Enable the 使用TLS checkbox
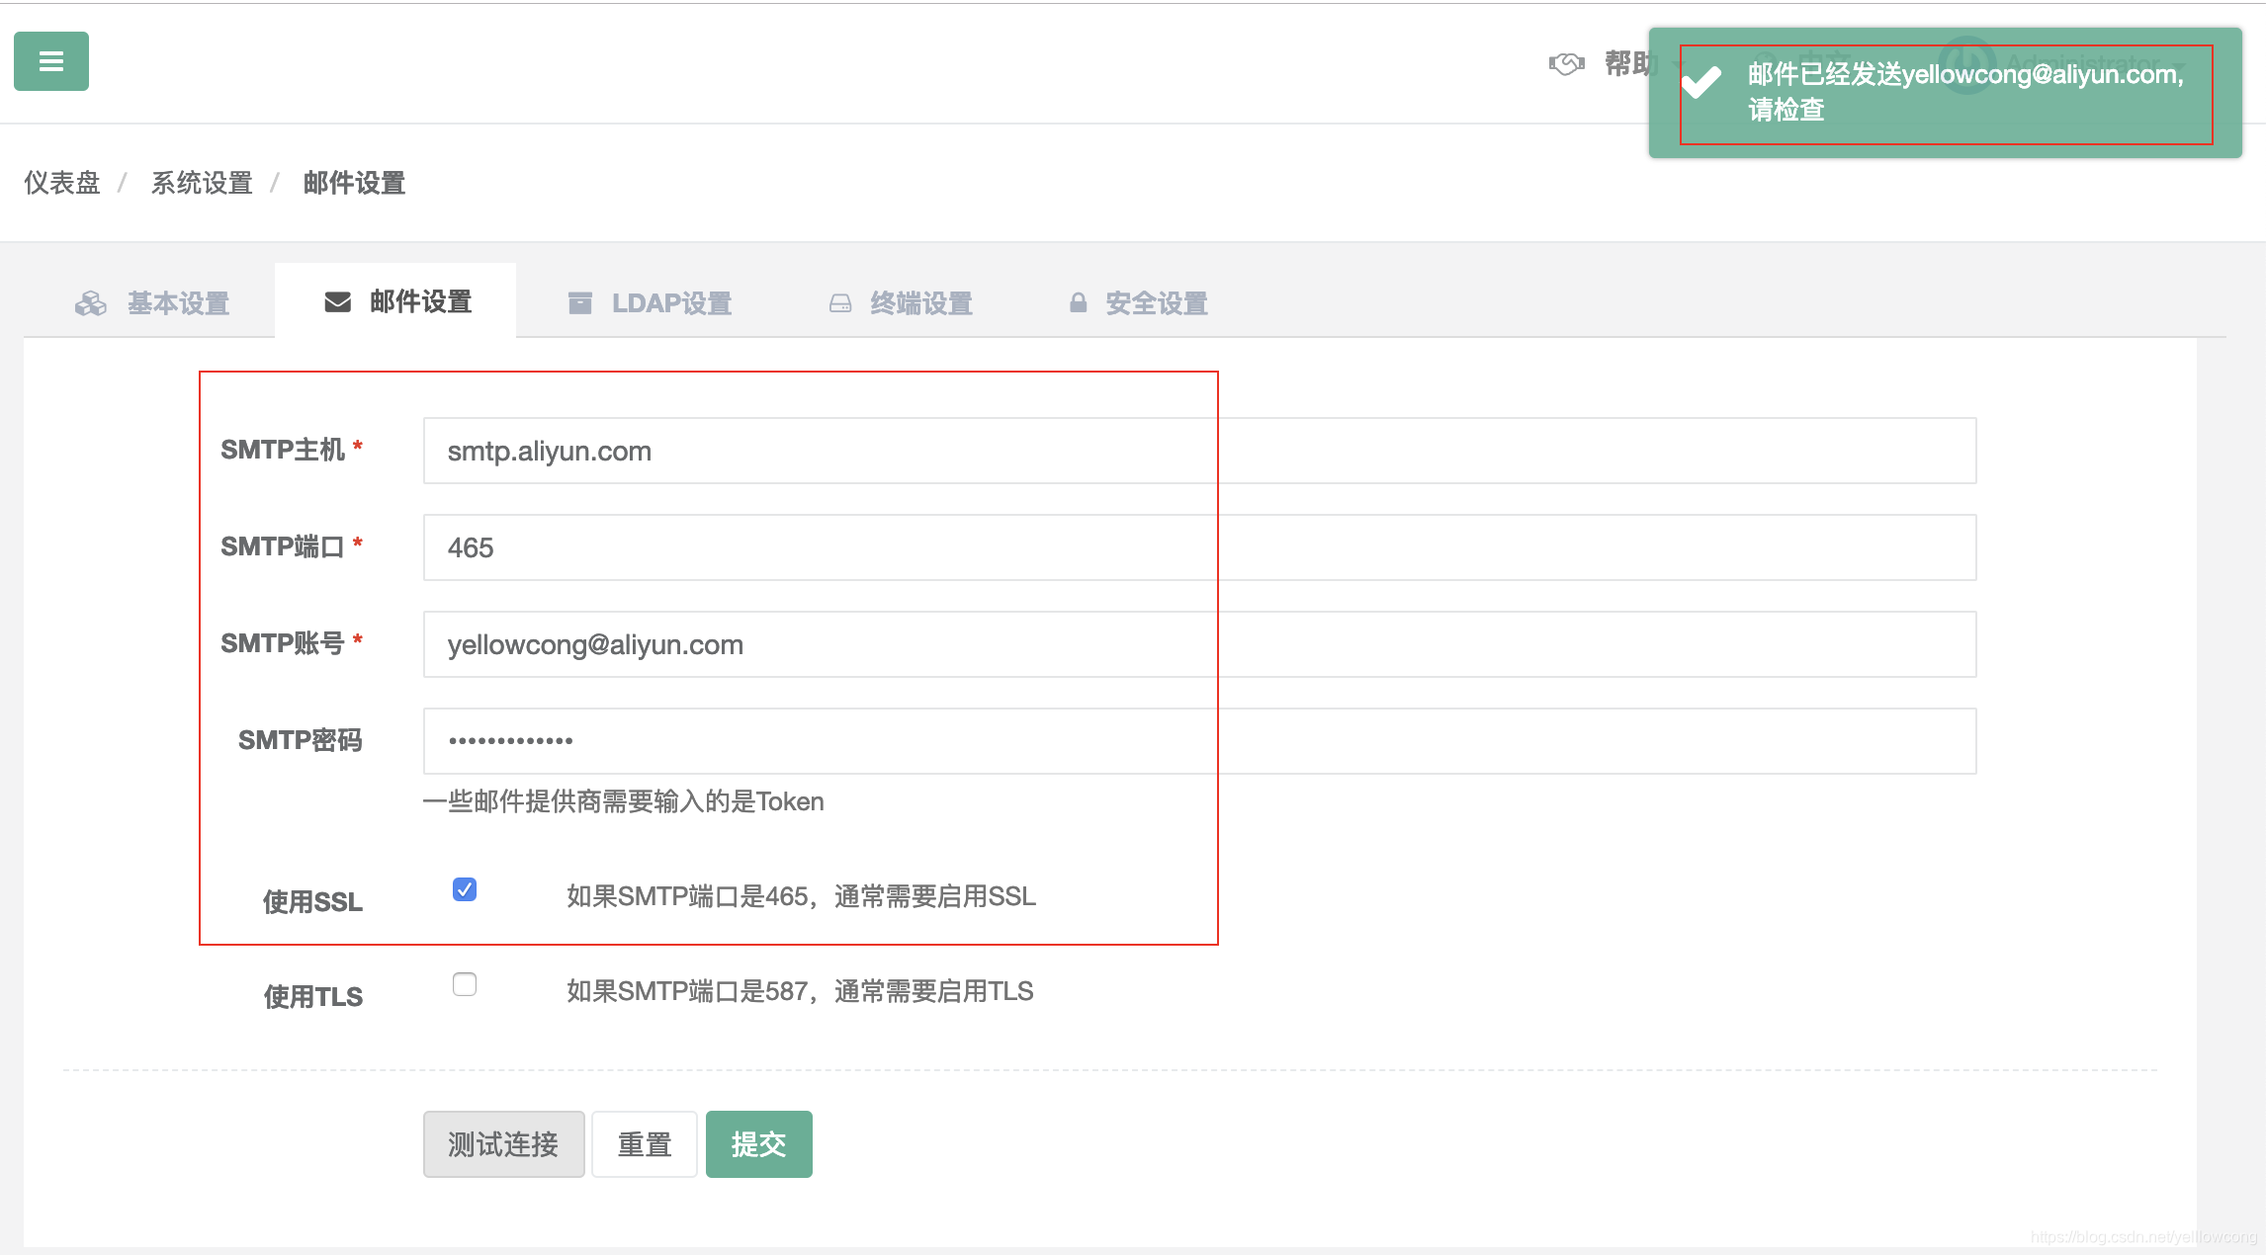Image resolution: width=2266 pixels, height=1255 pixels. [465, 984]
